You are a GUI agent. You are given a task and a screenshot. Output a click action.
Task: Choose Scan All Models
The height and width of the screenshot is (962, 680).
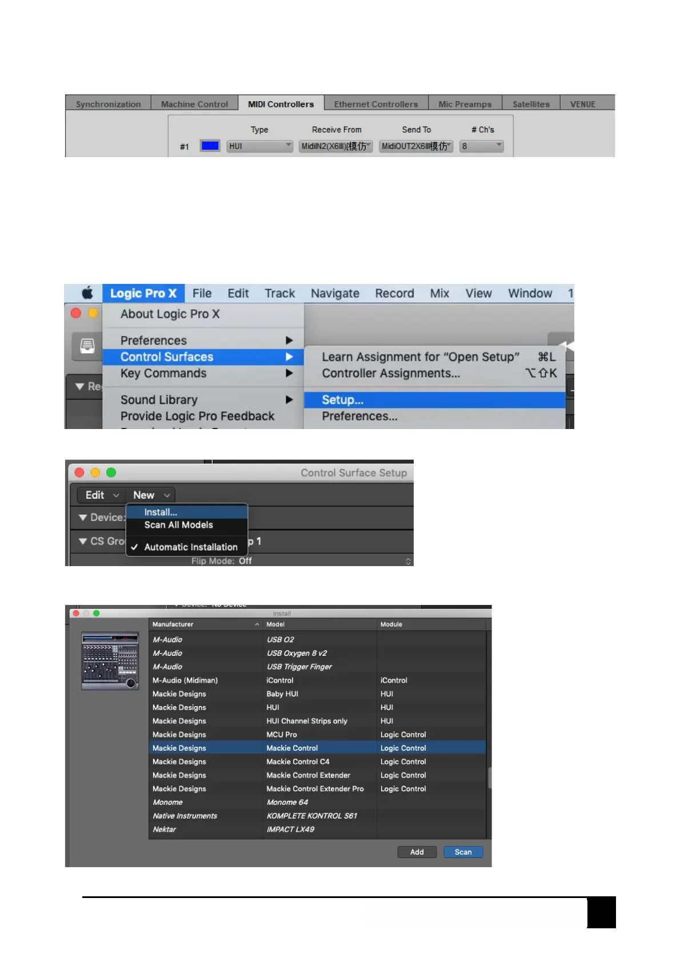(187, 525)
